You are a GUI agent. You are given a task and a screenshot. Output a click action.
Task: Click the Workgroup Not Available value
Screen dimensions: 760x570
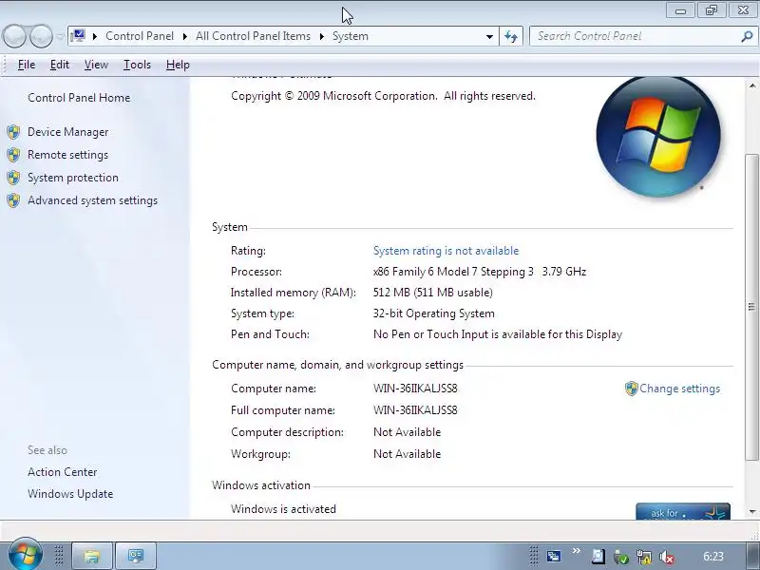point(408,454)
